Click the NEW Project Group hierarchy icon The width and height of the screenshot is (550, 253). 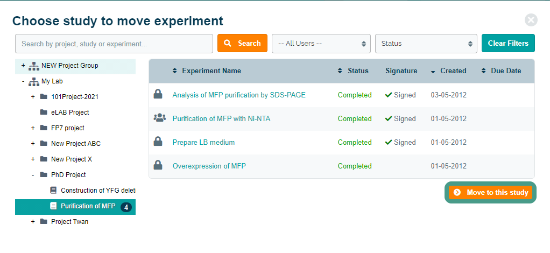point(34,66)
